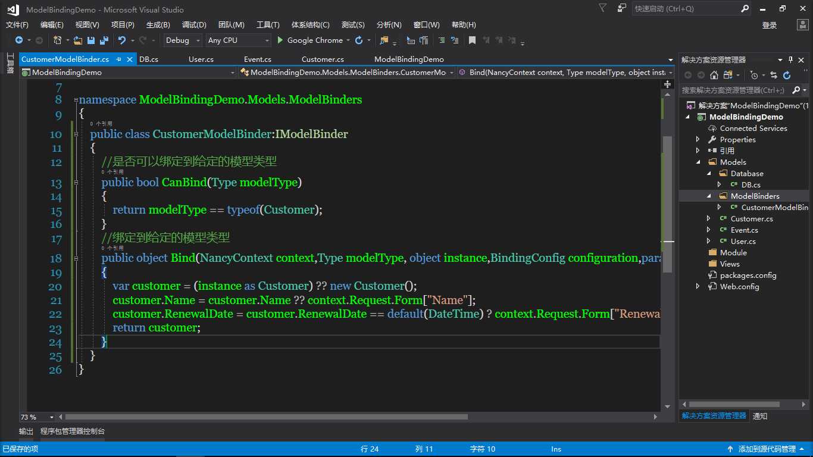
Task: Toggle a bookmark with the bookmark icon
Action: click(472, 40)
